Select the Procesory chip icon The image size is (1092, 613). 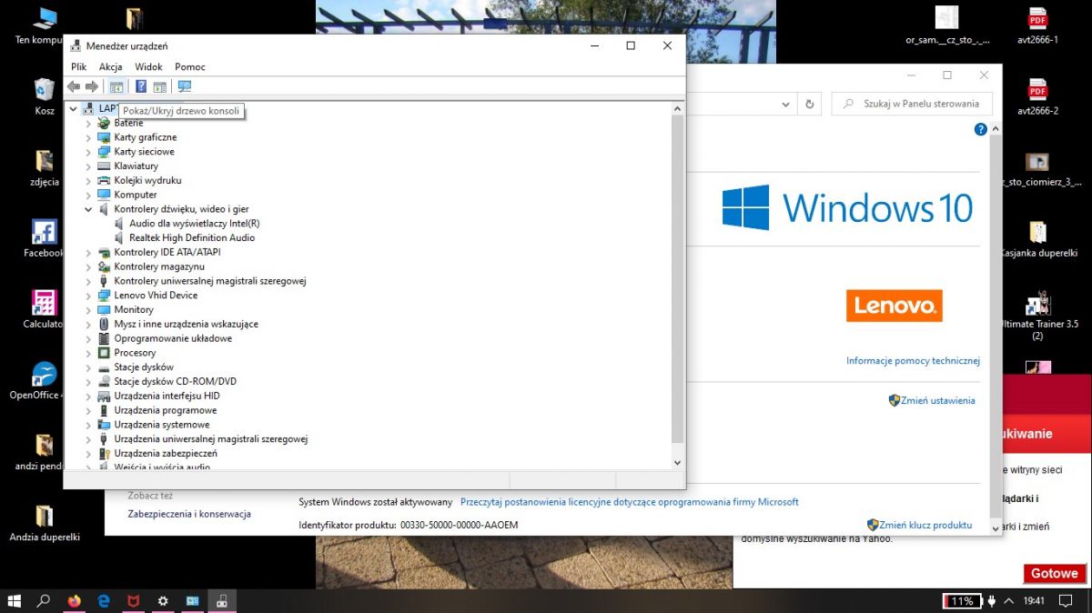click(x=104, y=353)
